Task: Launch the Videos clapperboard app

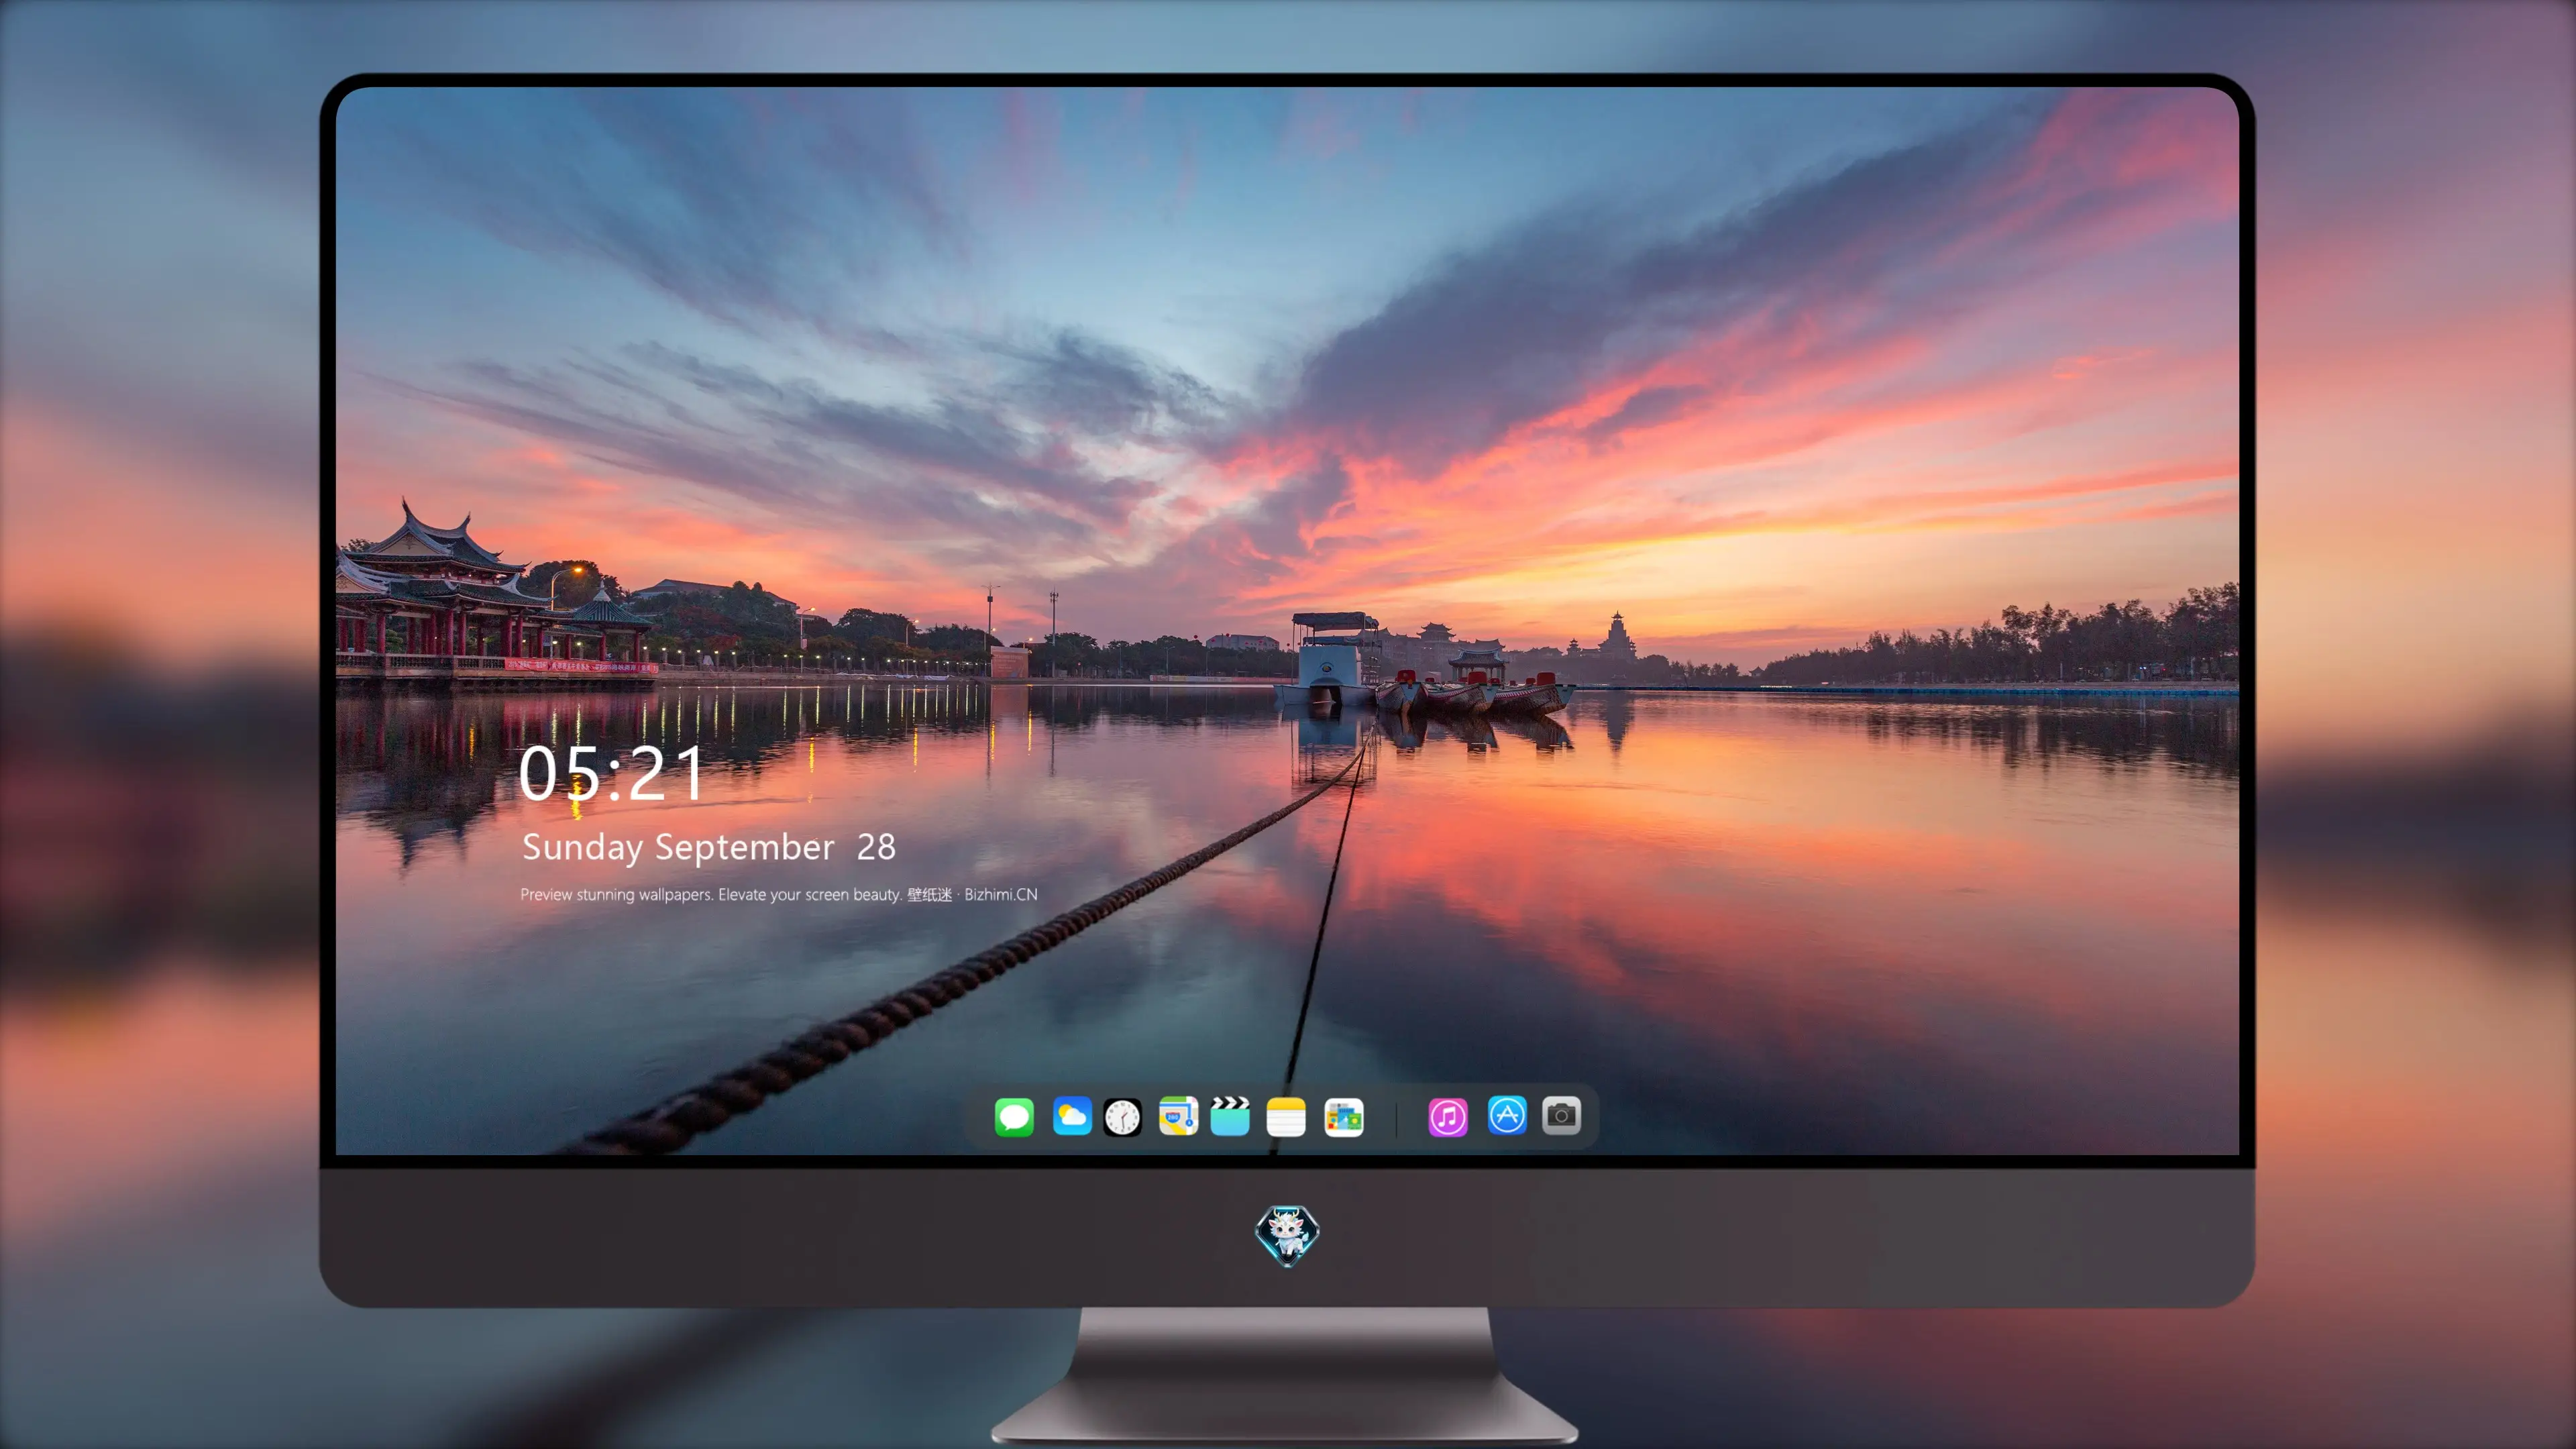Action: click(1230, 1116)
